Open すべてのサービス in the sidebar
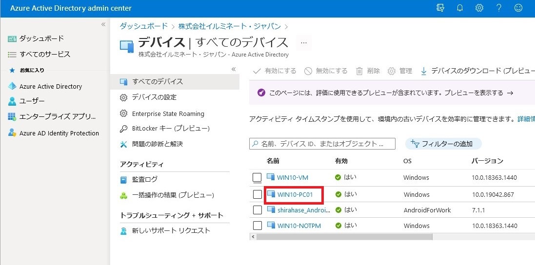This screenshot has height=265, width=535. coord(45,54)
